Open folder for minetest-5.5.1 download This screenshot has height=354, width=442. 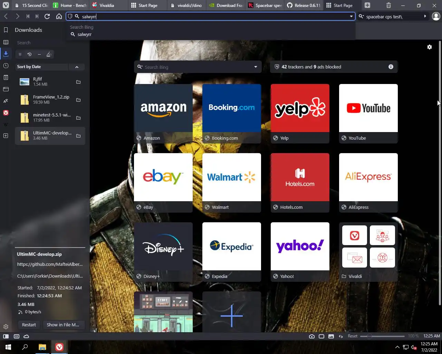click(78, 118)
